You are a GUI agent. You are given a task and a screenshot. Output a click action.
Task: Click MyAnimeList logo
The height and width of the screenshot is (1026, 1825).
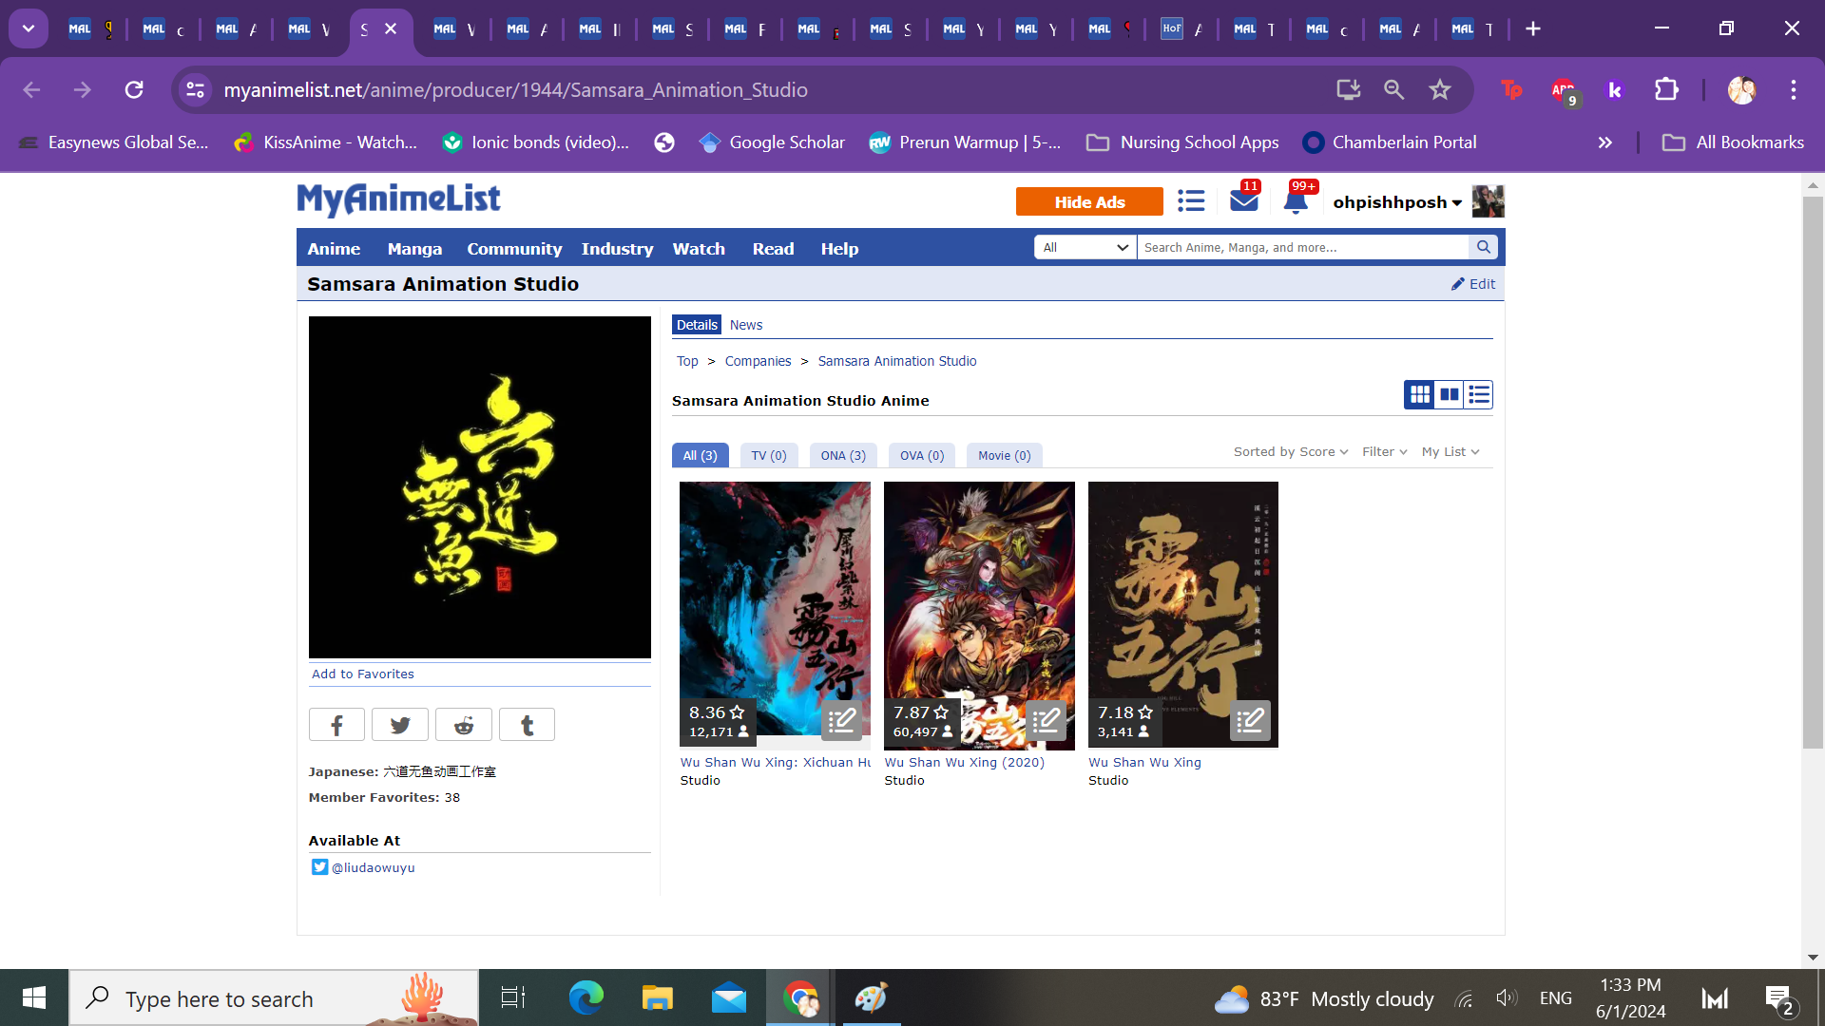coord(398,199)
